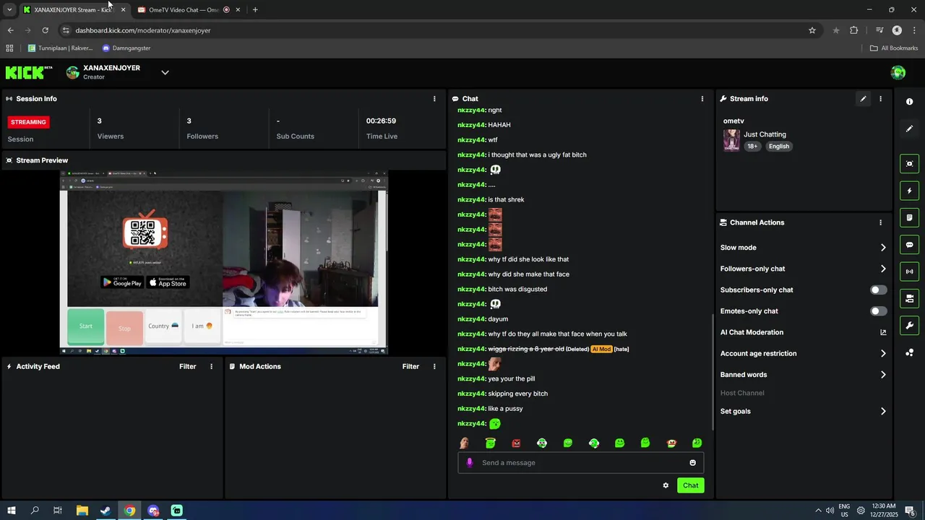
Task: Click the AI Mod badge on deleted message
Action: (x=601, y=349)
